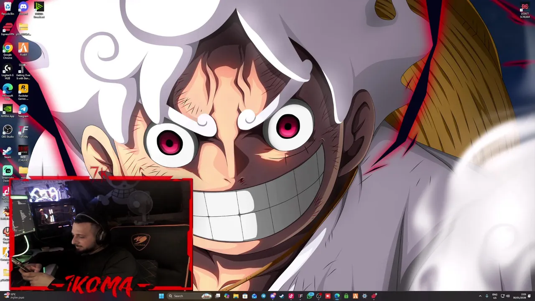Open Logitech G HUB desktop icon
The width and height of the screenshot is (535, 301).
tap(8, 71)
